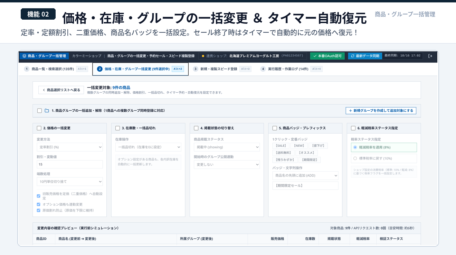
Task: Click 新規グループを作成して追加対象にする button
Action: [x=381, y=111]
